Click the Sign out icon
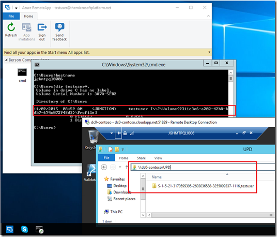277x237 pixels. [42, 27]
